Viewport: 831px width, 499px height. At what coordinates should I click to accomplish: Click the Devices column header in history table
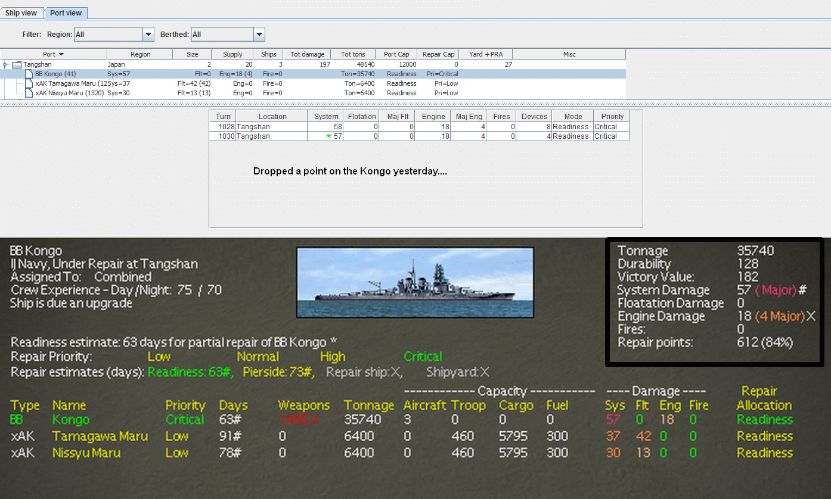point(534,116)
